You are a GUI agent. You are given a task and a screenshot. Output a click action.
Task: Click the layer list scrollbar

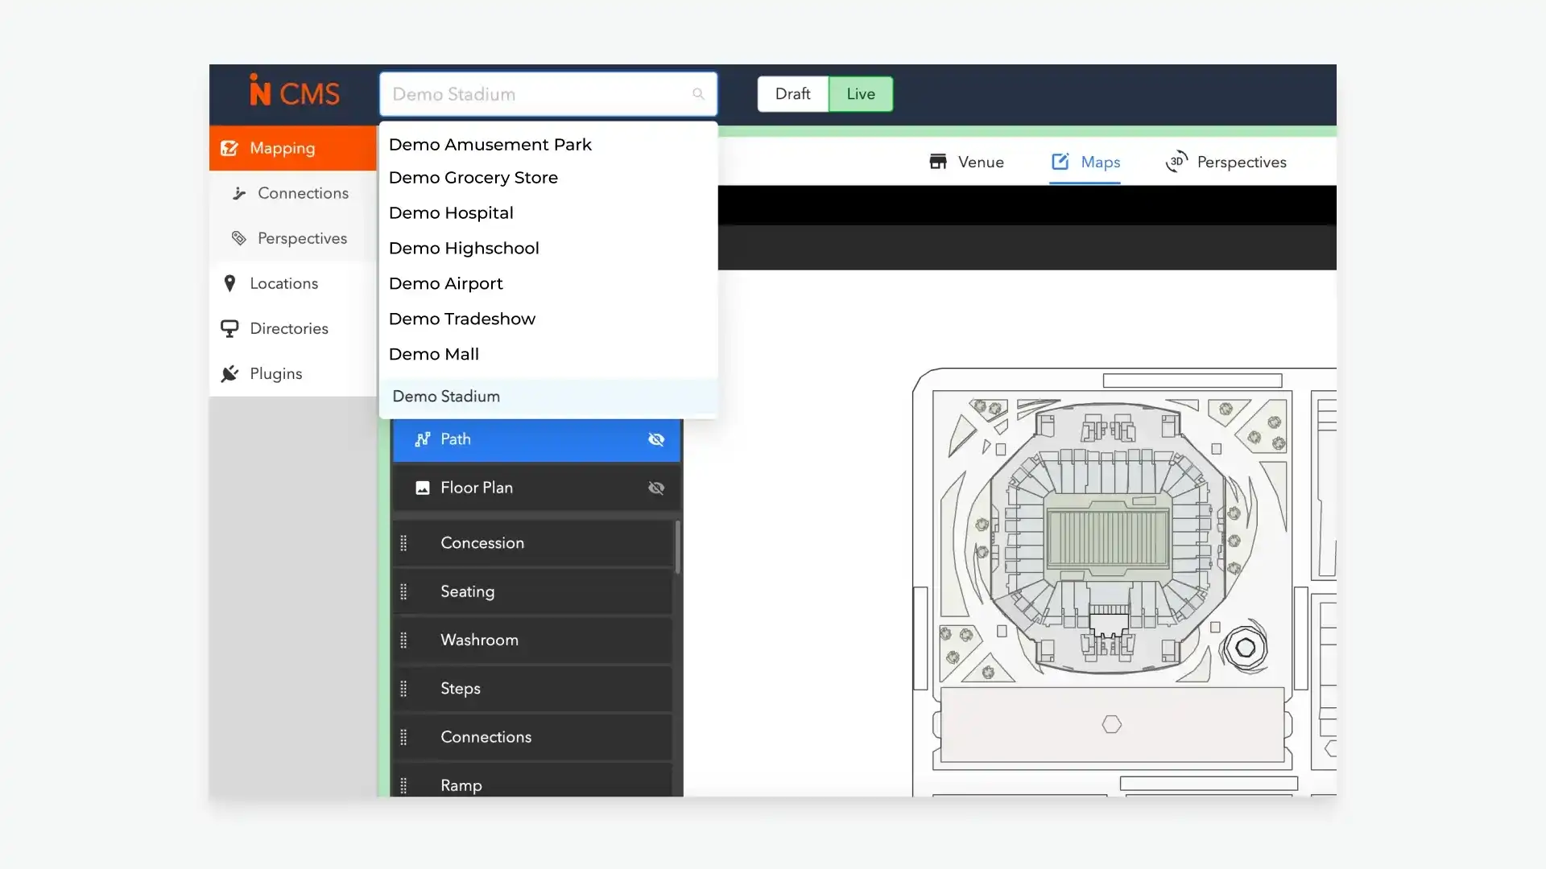(678, 547)
